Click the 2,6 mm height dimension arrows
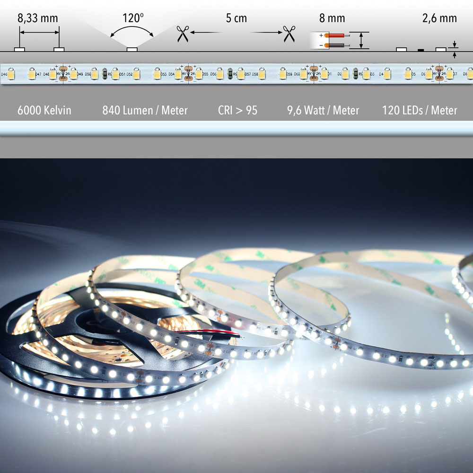The height and width of the screenshot is (473, 473). [x=455, y=50]
